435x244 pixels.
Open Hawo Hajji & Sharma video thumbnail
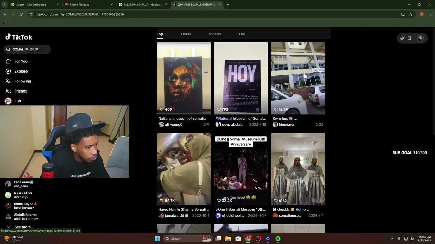[x=184, y=169]
